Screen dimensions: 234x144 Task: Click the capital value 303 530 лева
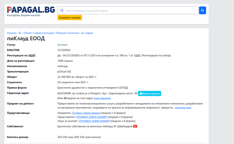[65, 137]
